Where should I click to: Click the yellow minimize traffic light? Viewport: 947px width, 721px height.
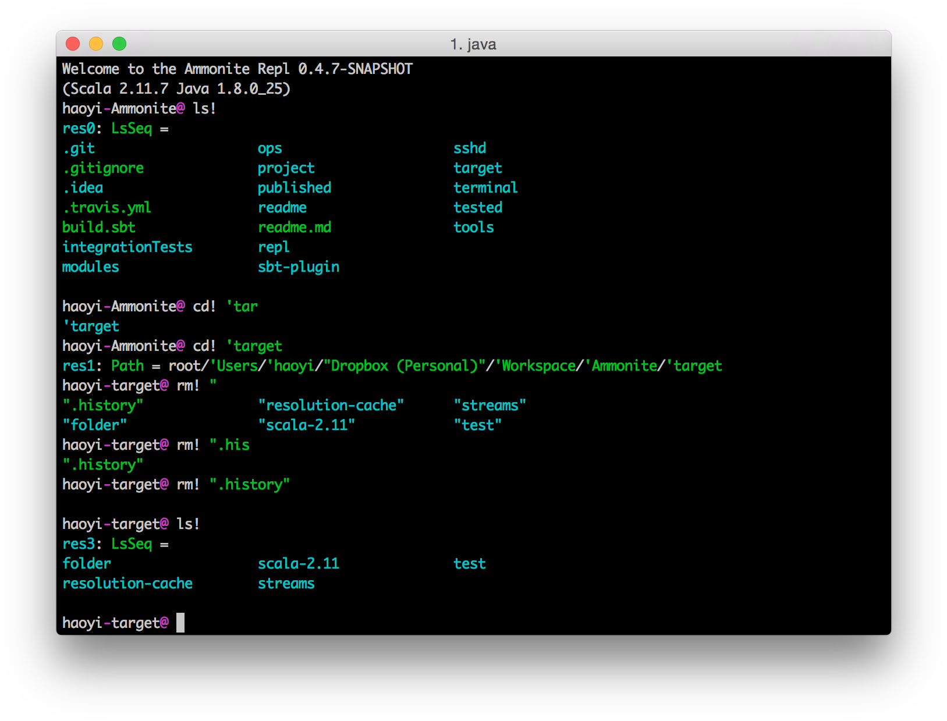96,43
